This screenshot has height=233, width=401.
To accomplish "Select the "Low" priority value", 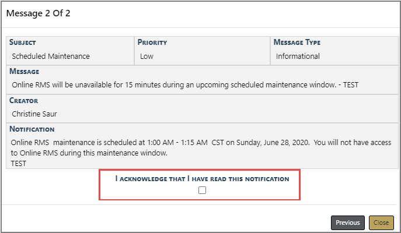I will pyautogui.click(x=147, y=57).
